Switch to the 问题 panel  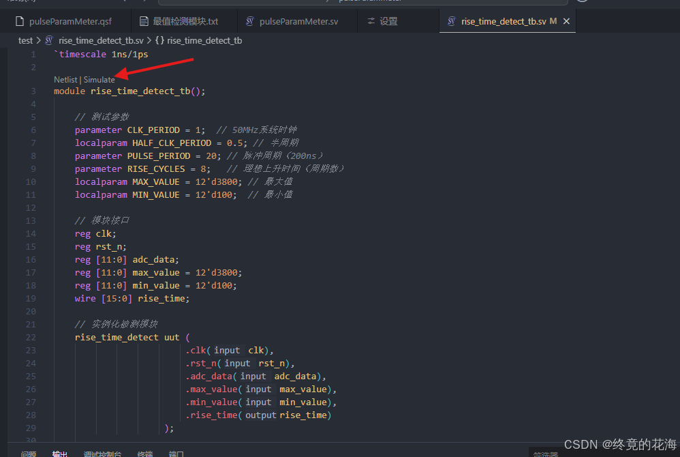(28, 453)
